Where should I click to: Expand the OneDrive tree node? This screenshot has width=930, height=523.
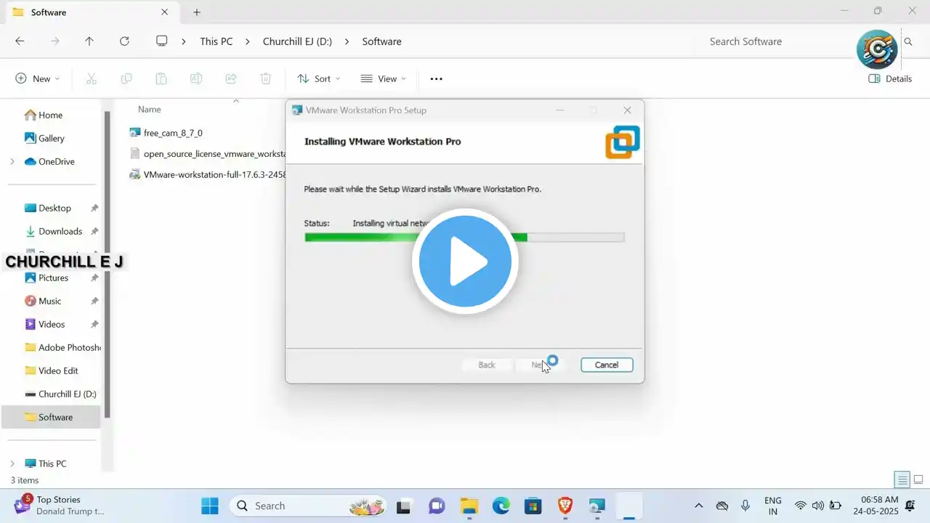(x=12, y=161)
